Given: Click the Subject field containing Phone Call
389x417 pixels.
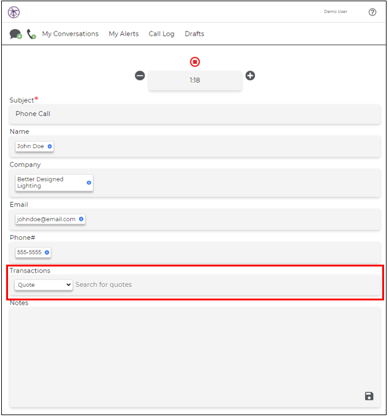Looking at the screenshot, I should click(195, 114).
